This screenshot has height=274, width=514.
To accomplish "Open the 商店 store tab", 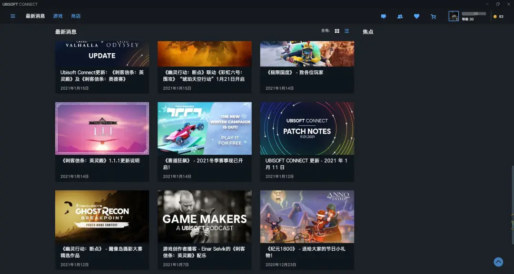I will 77,16.
